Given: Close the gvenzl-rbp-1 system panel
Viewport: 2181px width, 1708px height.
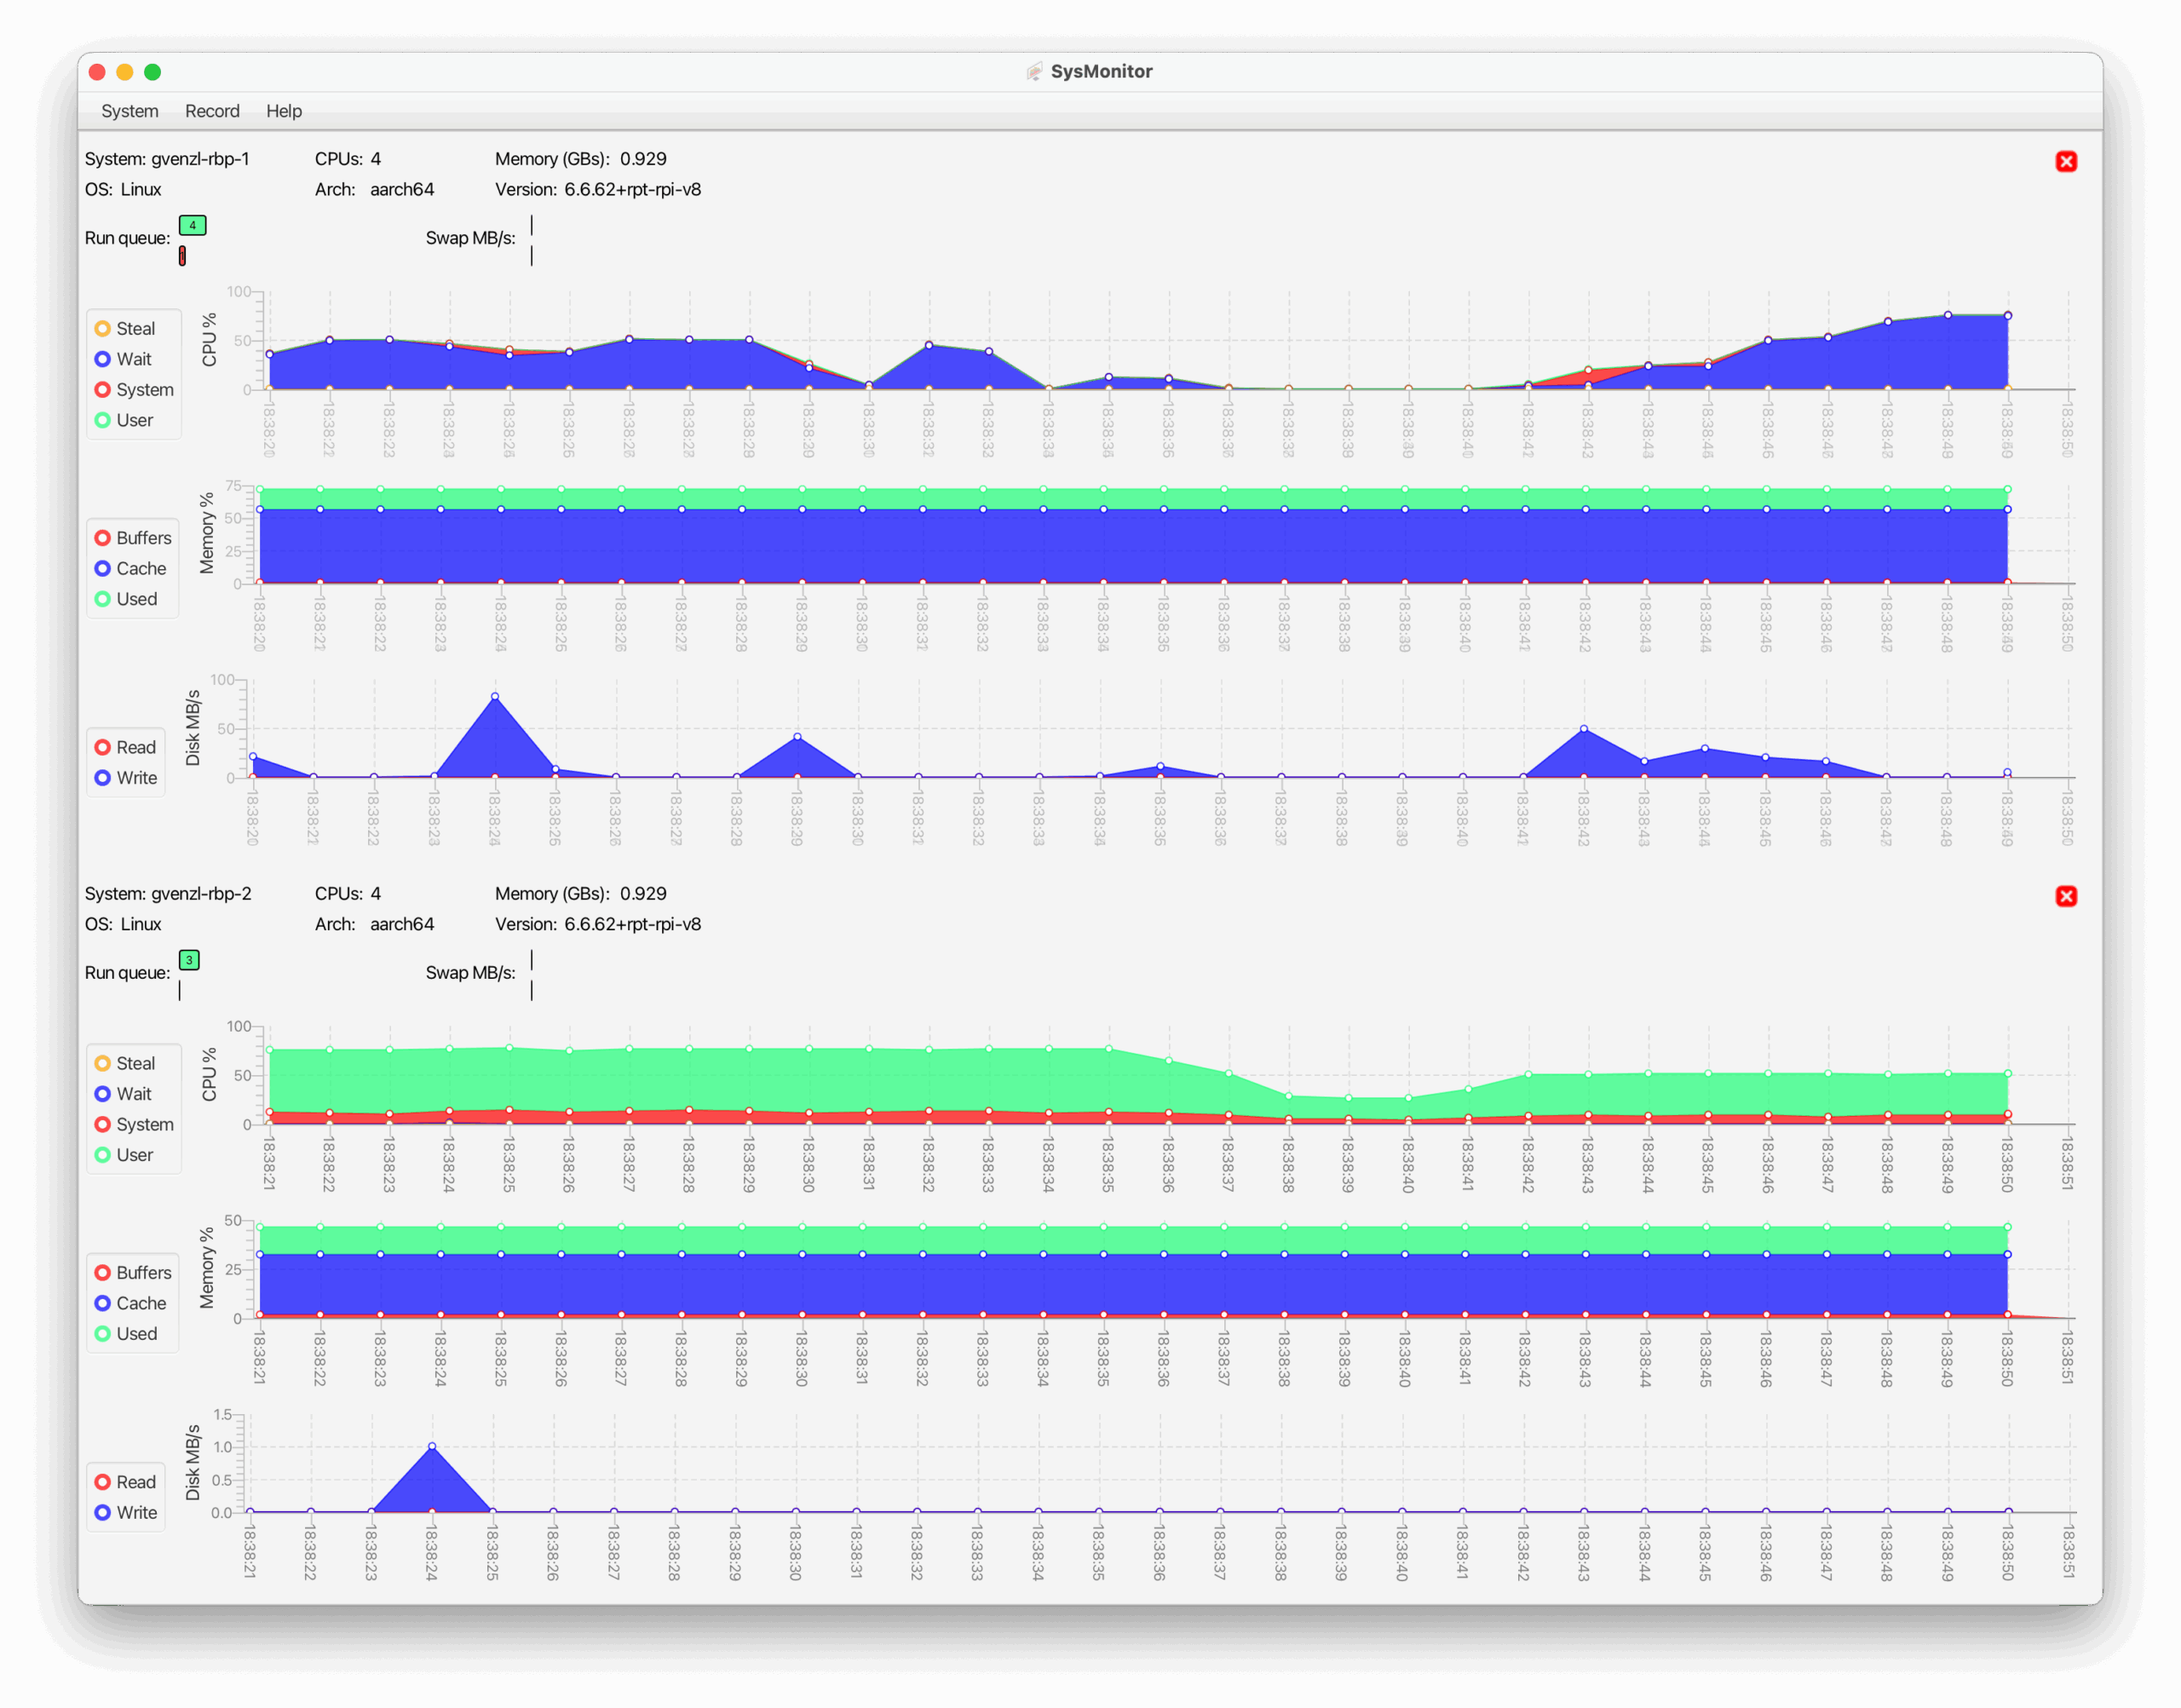Looking at the screenshot, I should [x=2066, y=161].
